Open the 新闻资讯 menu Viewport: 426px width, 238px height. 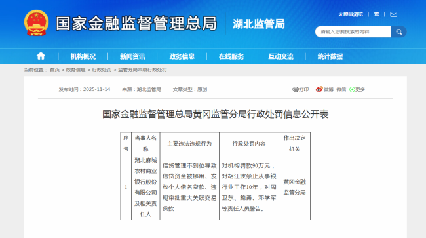coord(132,56)
